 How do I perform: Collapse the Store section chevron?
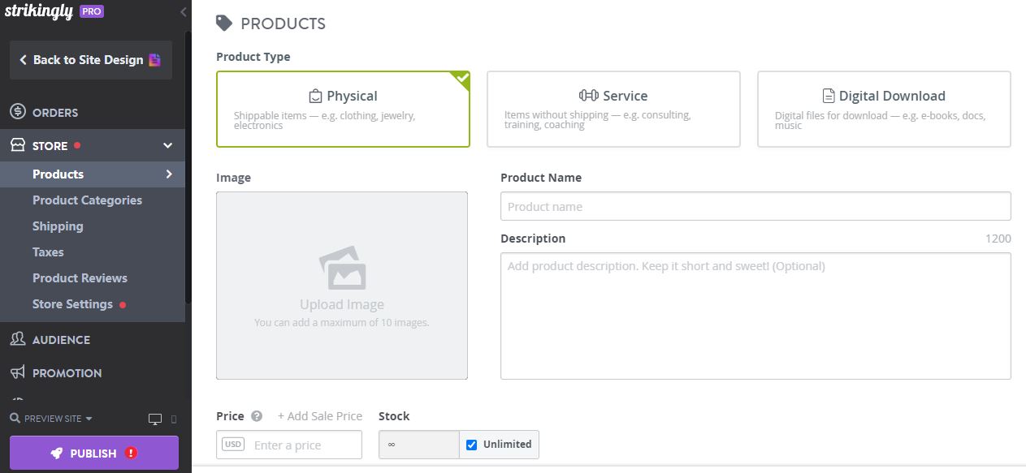168,144
